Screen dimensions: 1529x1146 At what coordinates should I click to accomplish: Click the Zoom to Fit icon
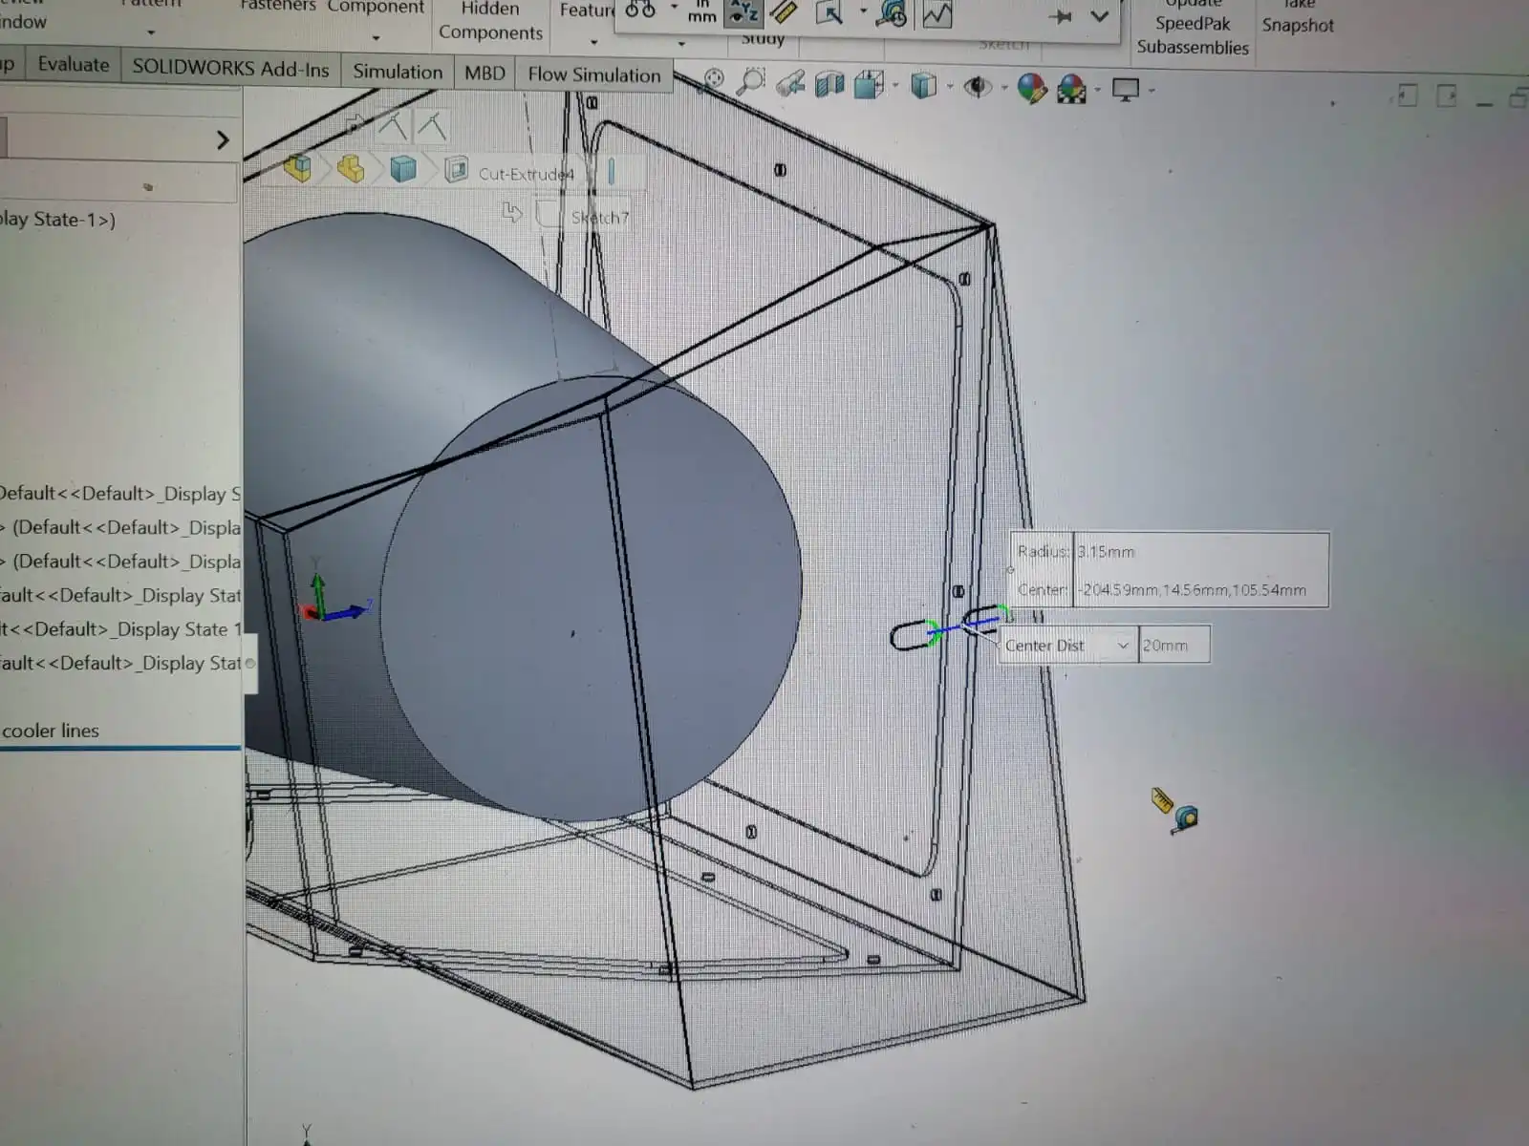714,80
